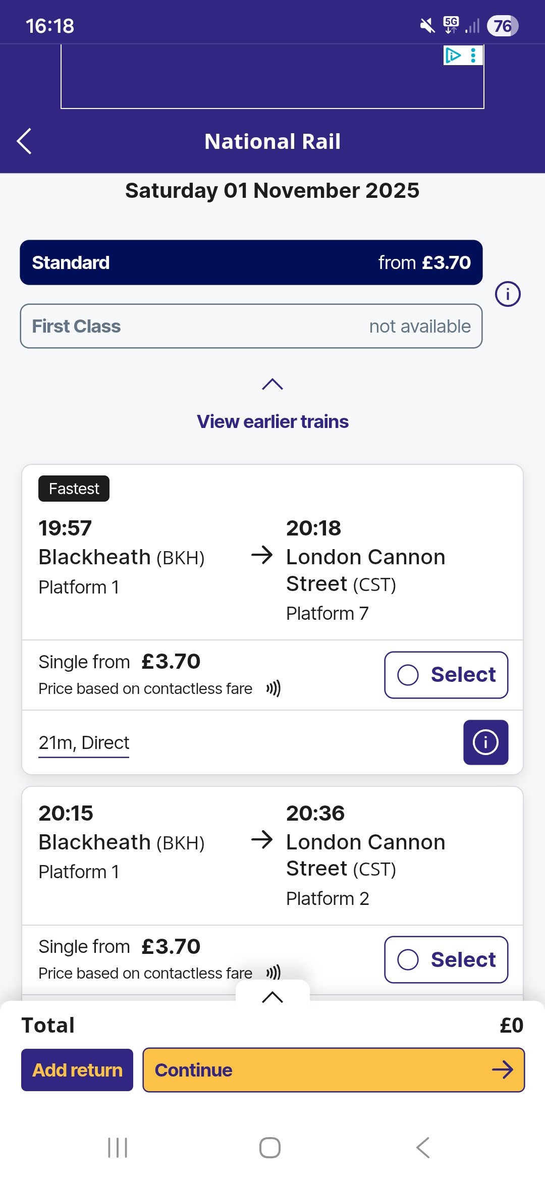Click the View earlier trains link
This screenshot has height=1181, width=545.
coord(272,421)
